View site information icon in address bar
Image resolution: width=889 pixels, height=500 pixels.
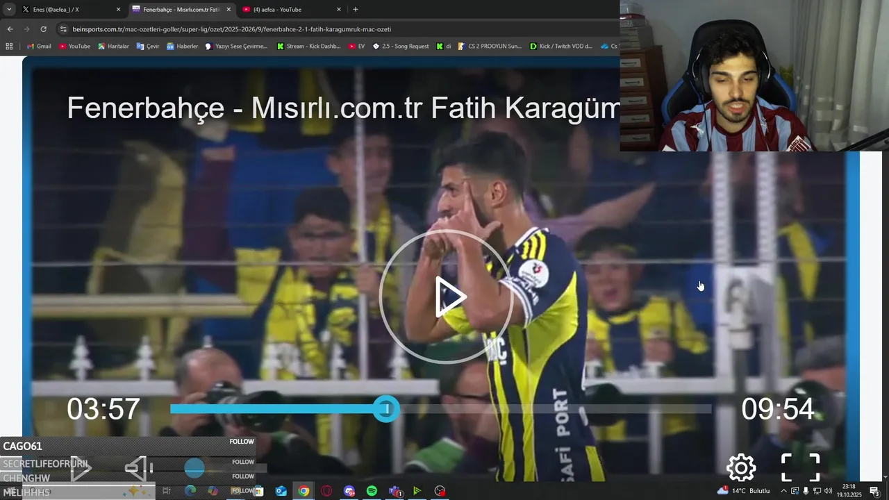coord(63,29)
